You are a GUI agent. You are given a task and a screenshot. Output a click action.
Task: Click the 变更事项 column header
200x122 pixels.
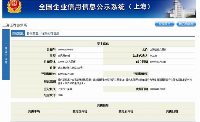[x=34, y=111]
